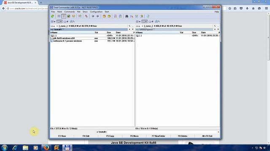Click the F7 NewFolder button
This screenshot has width=270, height=151.
pyautogui.click(x=159, y=136)
